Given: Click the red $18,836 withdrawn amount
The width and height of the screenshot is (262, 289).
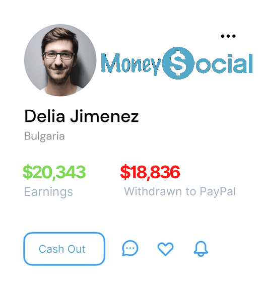Looking at the screenshot, I should click(x=150, y=172).
